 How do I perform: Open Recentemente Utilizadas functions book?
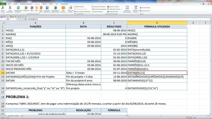[18, 9]
